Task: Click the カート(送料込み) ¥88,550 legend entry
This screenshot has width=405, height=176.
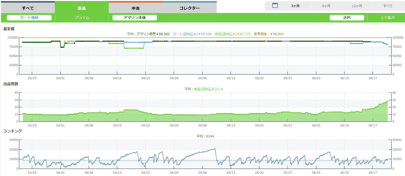Action: pos(192,34)
